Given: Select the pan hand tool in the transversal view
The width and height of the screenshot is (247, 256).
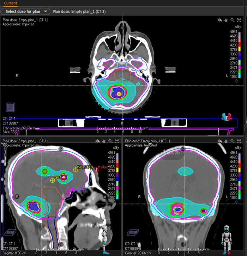Looking at the screenshot, I should click(226, 20).
